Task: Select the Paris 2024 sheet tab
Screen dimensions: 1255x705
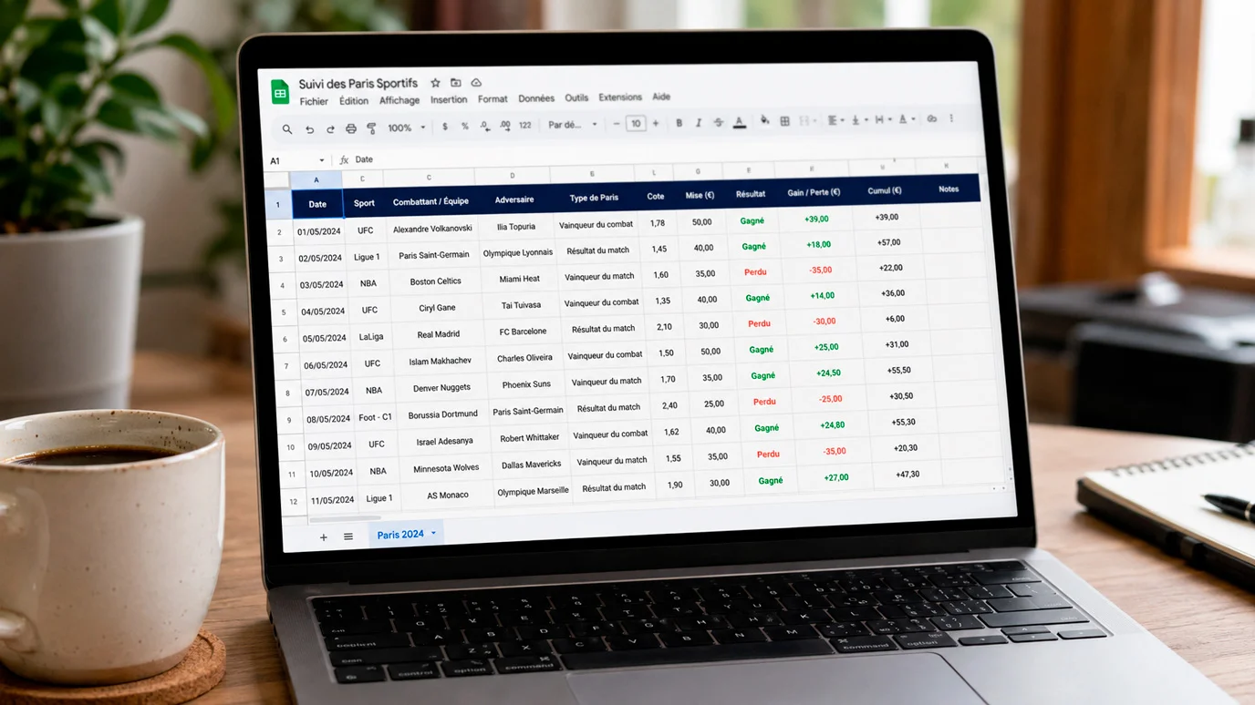Action: pos(406,534)
